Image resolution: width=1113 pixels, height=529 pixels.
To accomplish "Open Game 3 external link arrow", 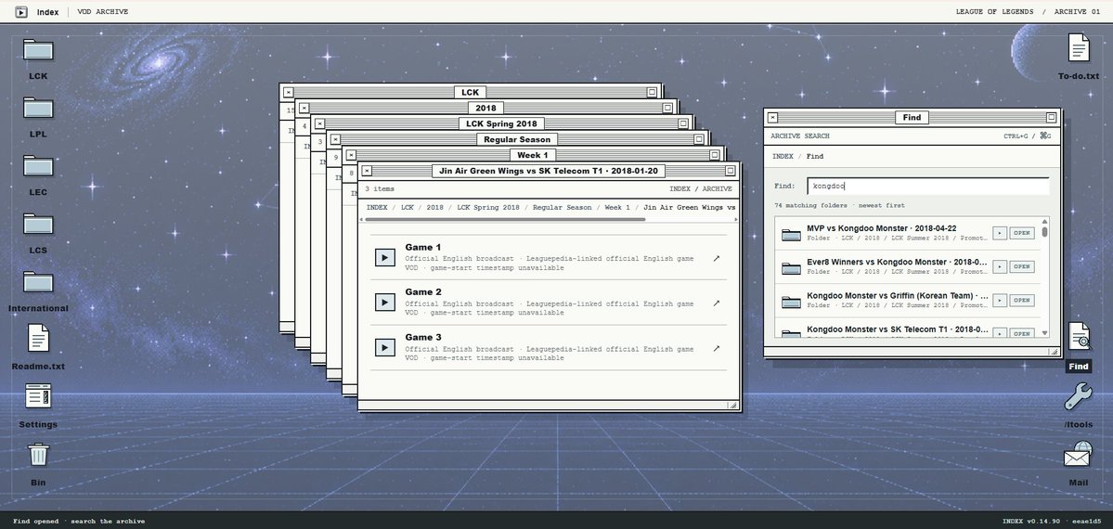I will click(717, 349).
